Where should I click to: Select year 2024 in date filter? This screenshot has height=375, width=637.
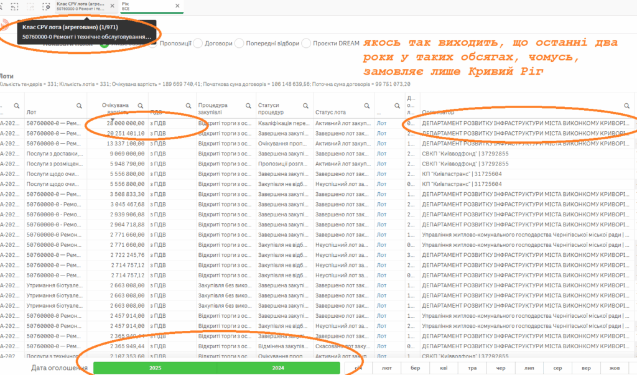click(x=278, y=368)
